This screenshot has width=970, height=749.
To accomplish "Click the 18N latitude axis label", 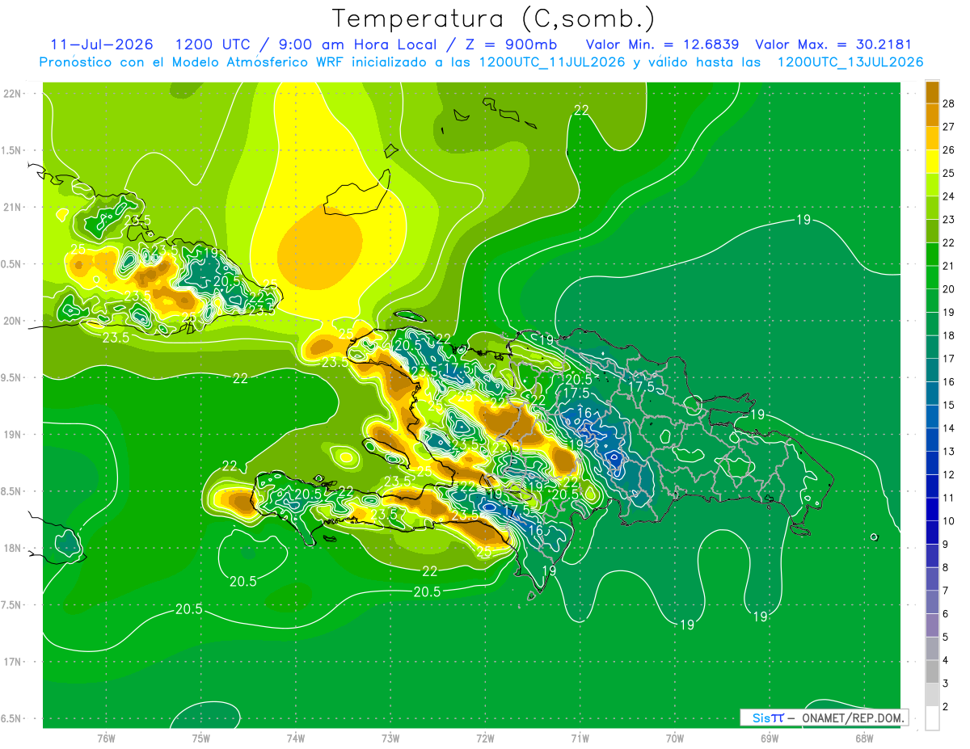I will pos(12,548).
